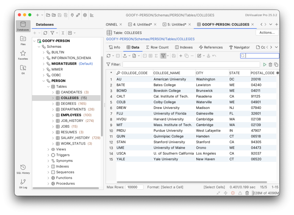Click the tool properties gear icon
Viewport: 294px width, 215px height.
pyautogui.click(x=85, y=15)
